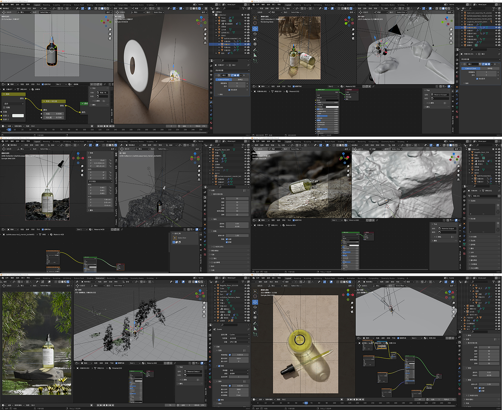502x410 pixels.
Task: Remove the subdivision modifier on 对象007
Action: pos(245,75)
